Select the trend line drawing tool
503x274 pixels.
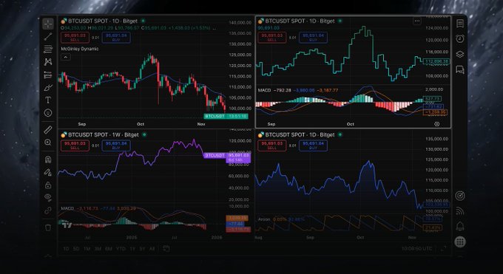(x=48, y=36)
